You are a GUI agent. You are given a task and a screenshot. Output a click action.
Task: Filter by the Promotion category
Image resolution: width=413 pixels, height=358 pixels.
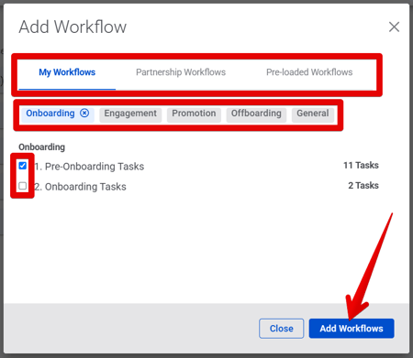click(x=194, y=114)
